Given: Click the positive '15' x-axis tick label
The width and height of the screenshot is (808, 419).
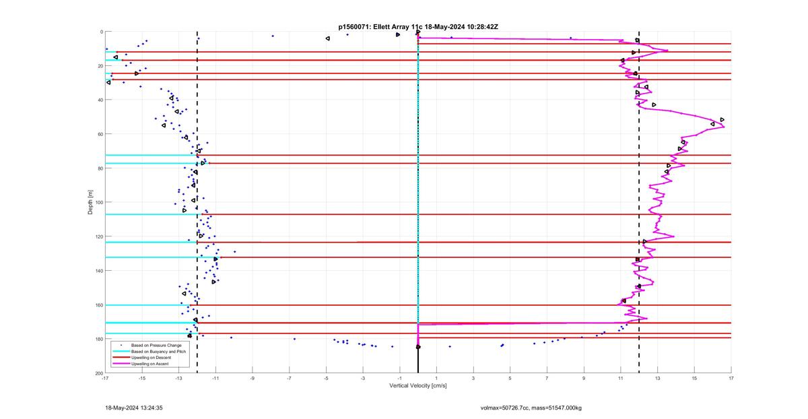Looking at the screenshot, I should [x=694, y=378].
